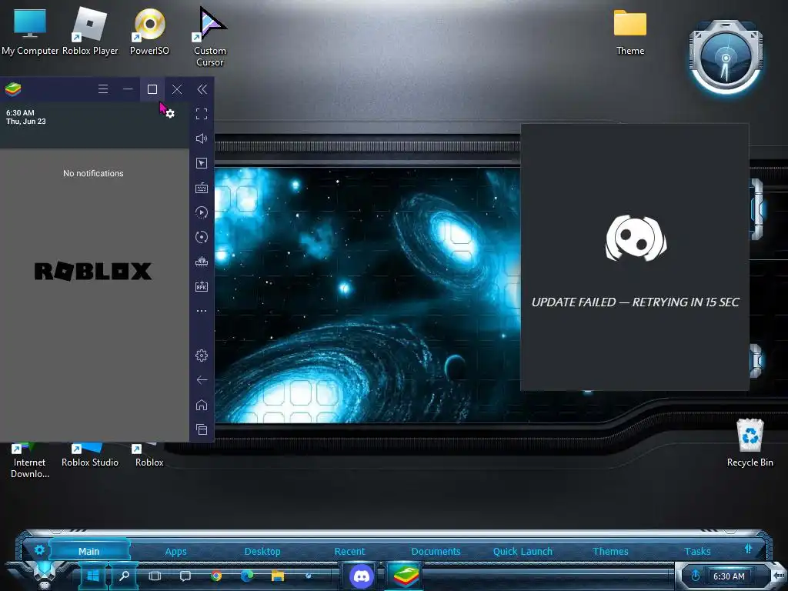Switch to Recent tab in dock
Image resolution: width=788 pixels, height=591 pixels.
pos(350,551)
